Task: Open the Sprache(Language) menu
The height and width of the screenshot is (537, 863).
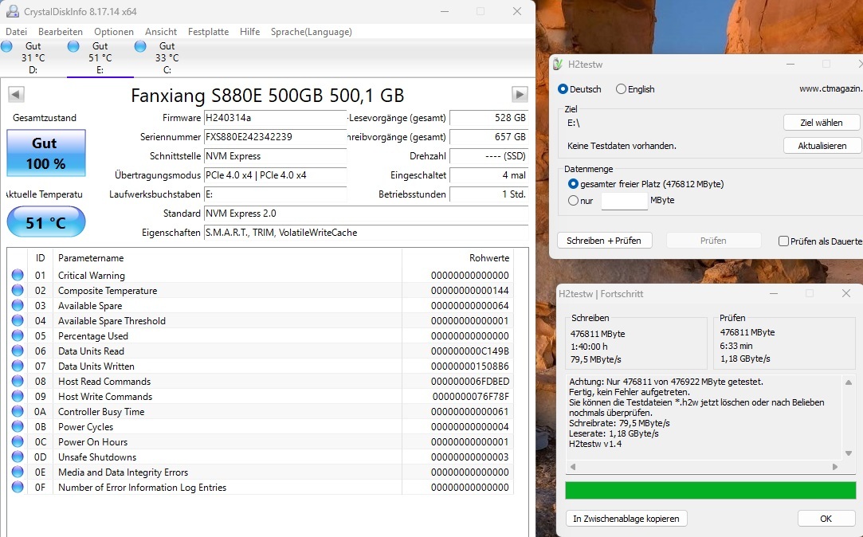Action: tap(312, 32)
